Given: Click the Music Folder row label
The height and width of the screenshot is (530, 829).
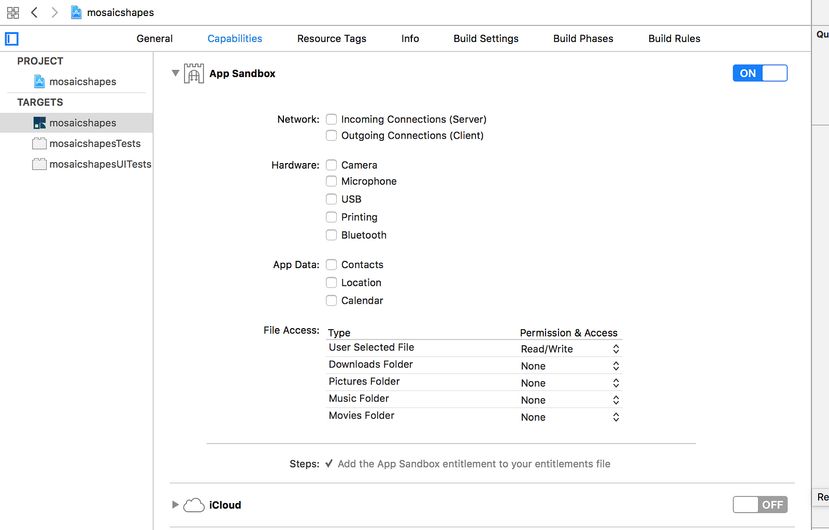Looking at the screenshot, I should [359, 399].
